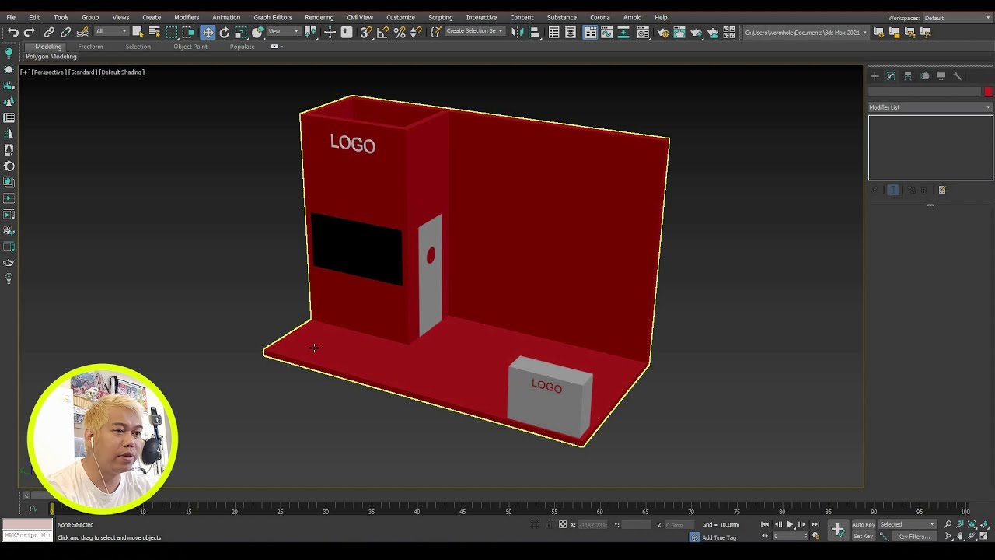Toggle the 3D Snaps button
Screen dimensions: 995x560
(365, 32)
